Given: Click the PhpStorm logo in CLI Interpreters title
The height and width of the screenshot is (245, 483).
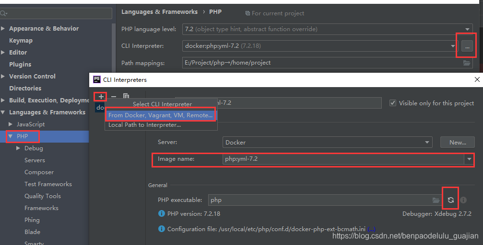Looking at the screenshot, I should pos(97,79).
